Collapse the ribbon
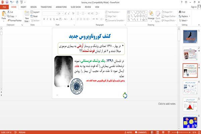Viewport: 201px width, 134px height. tap(199, 25)
